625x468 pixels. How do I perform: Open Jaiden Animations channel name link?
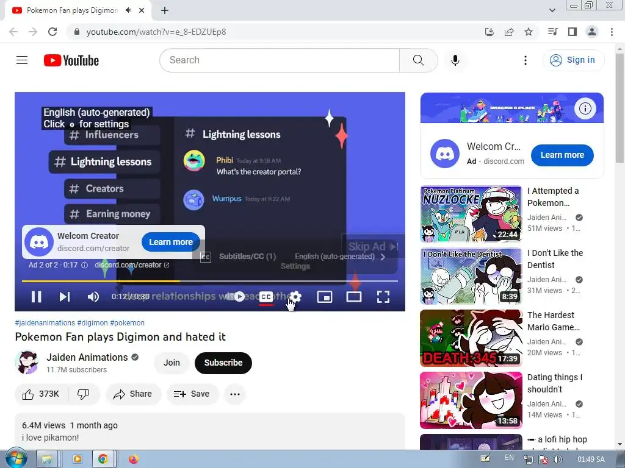(87, 357)
